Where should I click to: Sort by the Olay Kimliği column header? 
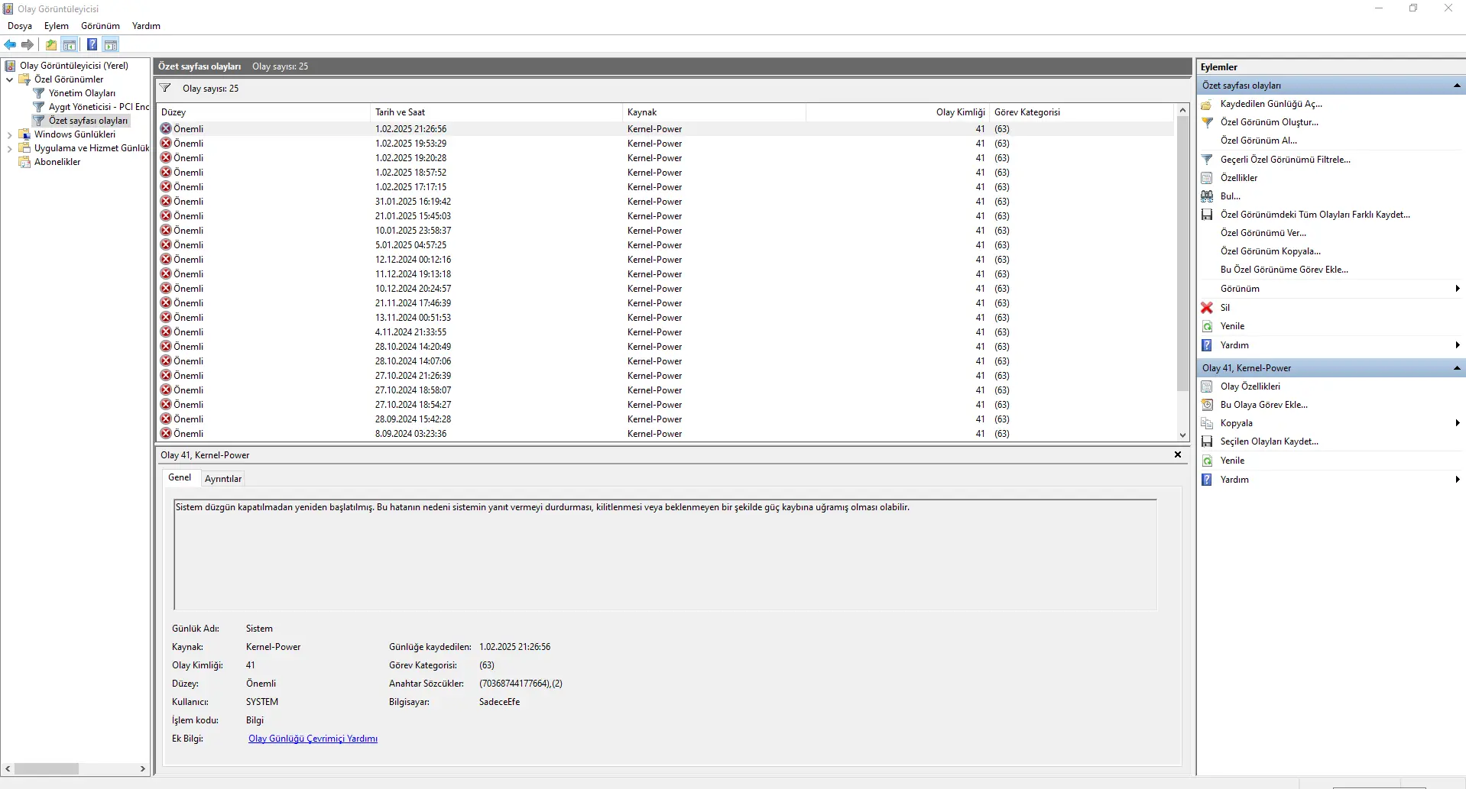click(897, 112)
